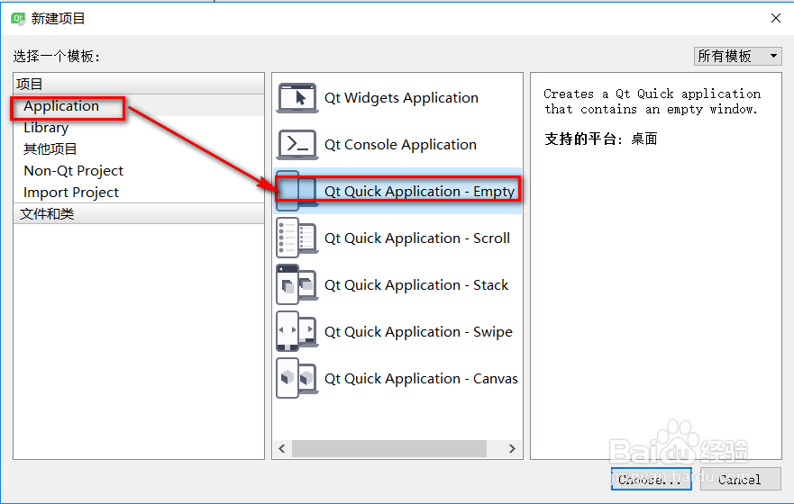794x504 pixels.
Task: Click the 文件和类 section header
Action: pyautogui.click(x=139, y=214)
